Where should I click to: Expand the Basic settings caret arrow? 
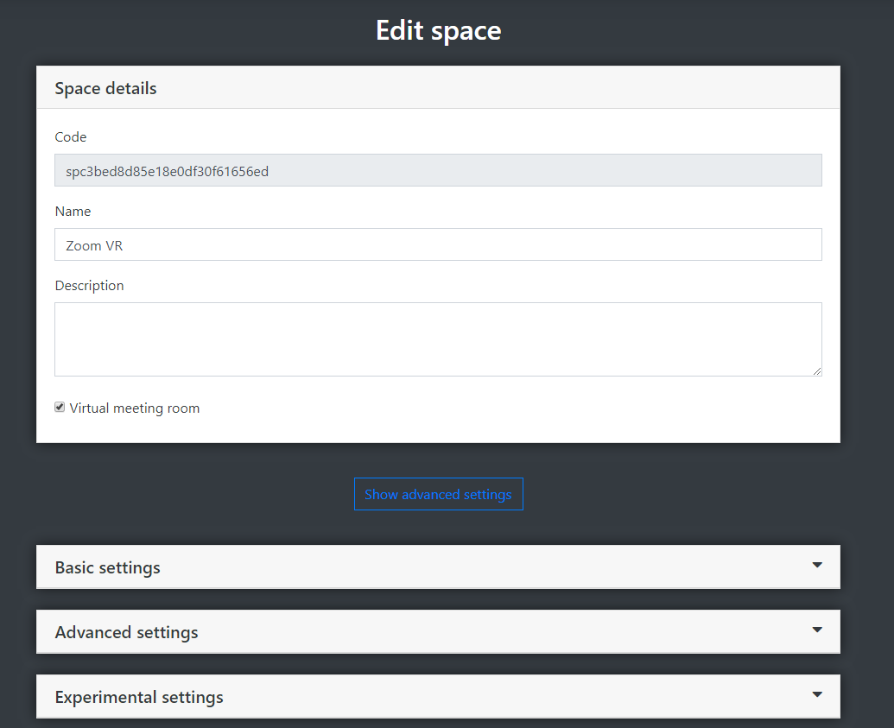click(816, 566)
